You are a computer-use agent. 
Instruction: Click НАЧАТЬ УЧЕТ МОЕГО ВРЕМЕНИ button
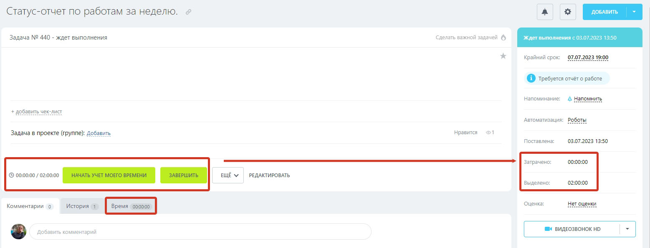click(109, 175)
